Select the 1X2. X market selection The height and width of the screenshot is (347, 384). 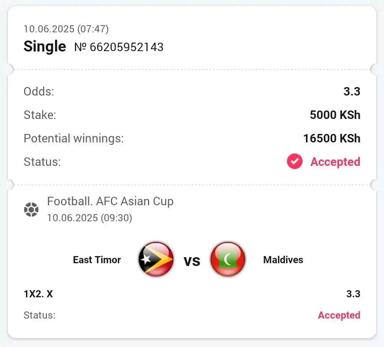(38, 294)
